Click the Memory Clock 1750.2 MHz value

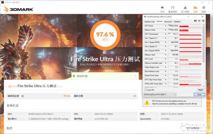[173, 30]
